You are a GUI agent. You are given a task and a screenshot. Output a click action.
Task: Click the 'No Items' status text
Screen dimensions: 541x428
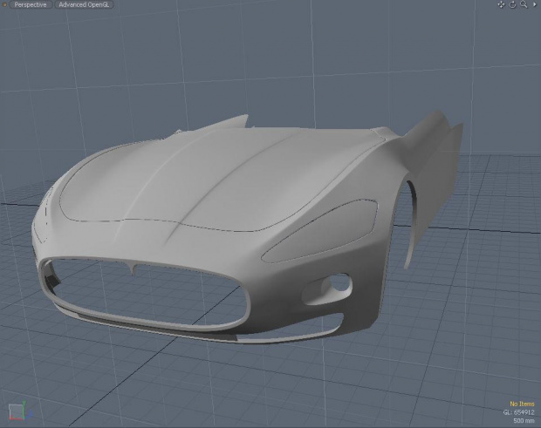(x=522, y=404)
